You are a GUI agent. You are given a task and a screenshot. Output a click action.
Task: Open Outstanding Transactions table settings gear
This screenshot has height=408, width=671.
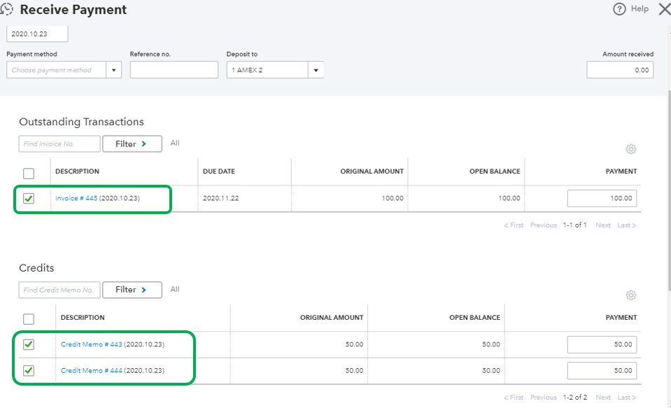click(x=631, y=149)
